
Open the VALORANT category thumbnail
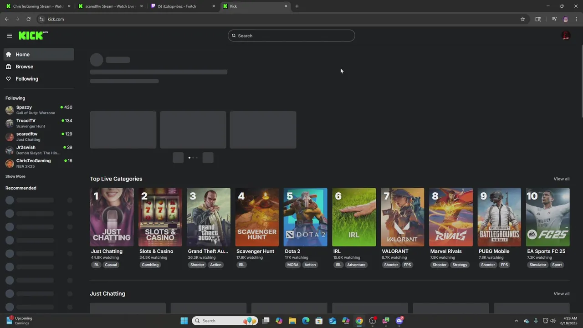[402, 217]
